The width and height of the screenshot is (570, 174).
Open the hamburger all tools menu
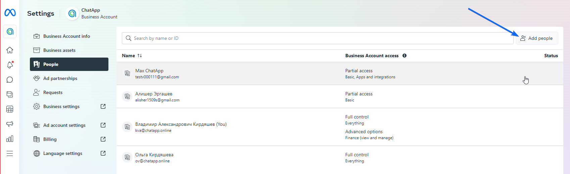tap(10, 153)
